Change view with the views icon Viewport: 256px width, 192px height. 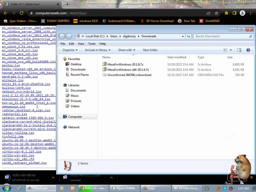[x=225, y=50]
